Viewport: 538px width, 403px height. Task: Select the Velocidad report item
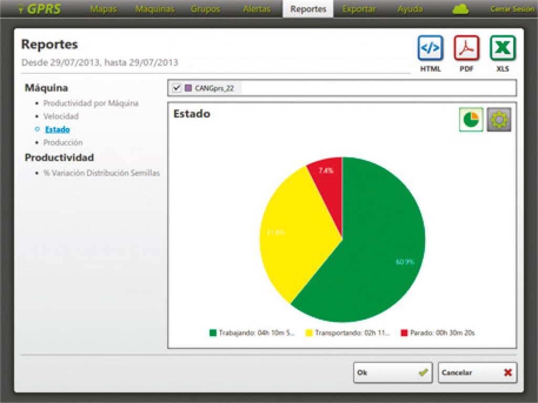tap(60, 116)
